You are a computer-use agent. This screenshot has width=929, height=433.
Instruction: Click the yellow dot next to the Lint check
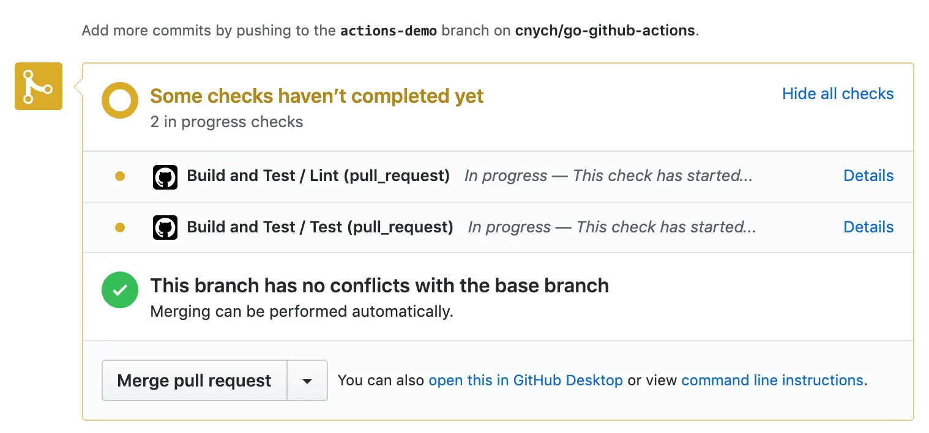[120, 176]
